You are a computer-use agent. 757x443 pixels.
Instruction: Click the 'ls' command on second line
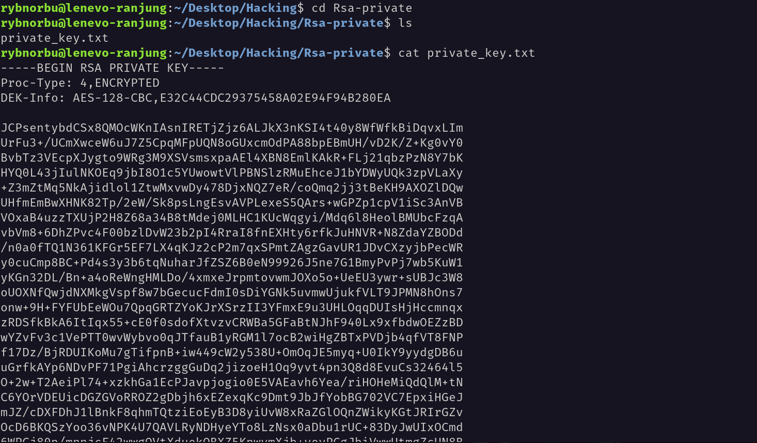(x=405, y=23)
